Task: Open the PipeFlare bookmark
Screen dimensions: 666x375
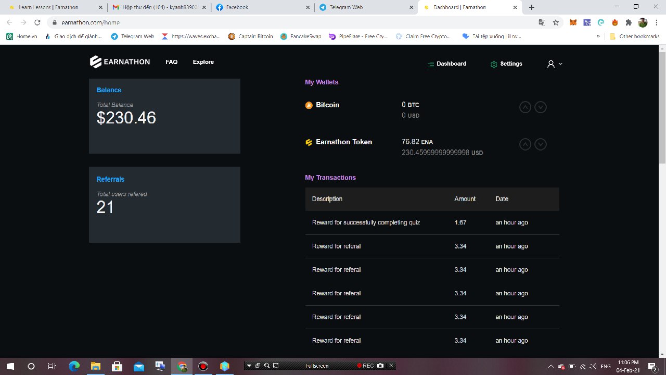Action: (x=358, y=36)
